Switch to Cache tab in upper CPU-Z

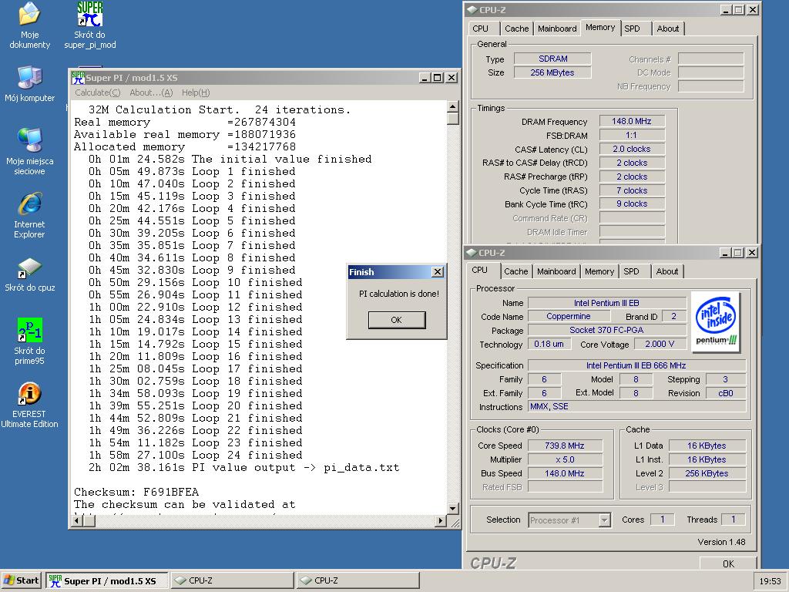pos(517,29)
